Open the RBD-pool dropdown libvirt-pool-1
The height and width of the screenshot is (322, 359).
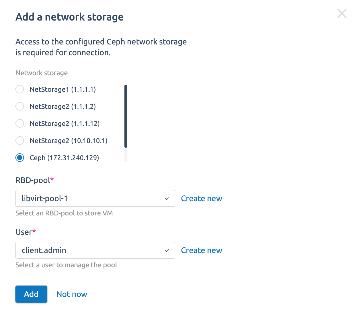pos(95,198)
